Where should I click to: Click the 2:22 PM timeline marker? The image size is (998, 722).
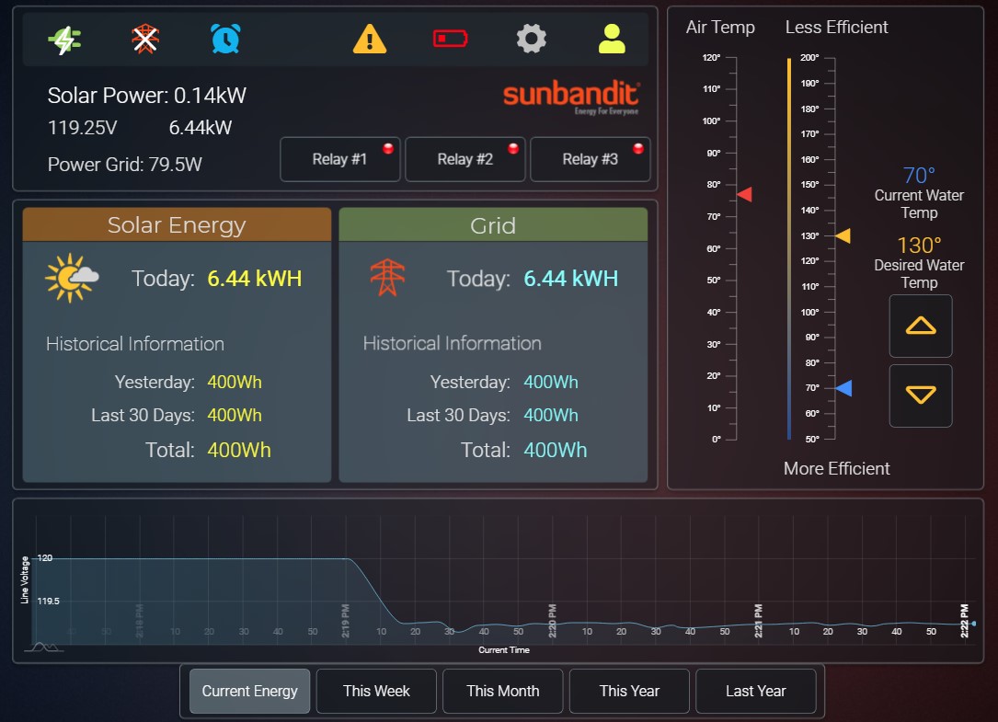pyautogui.click(x=964, y=620)
